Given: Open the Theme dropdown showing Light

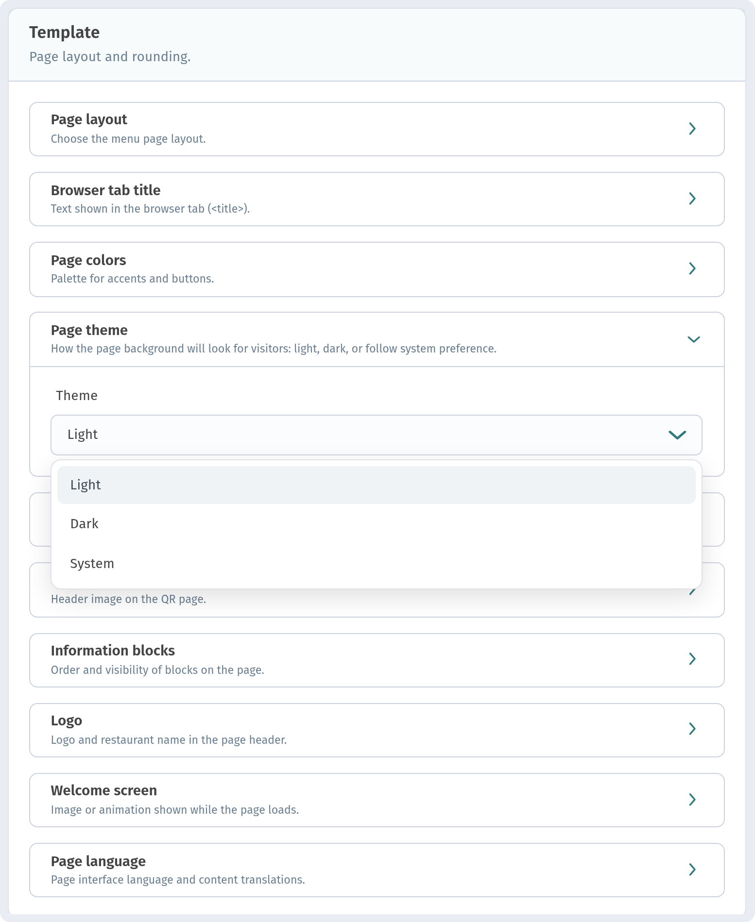Looking at the screenshot, I should 377,435.
